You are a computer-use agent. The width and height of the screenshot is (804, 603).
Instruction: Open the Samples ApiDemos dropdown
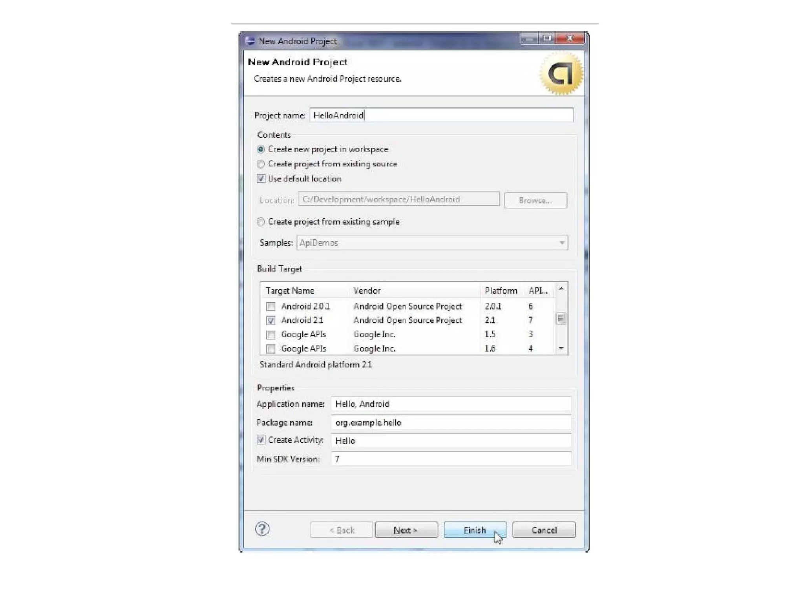pos(562,243)
